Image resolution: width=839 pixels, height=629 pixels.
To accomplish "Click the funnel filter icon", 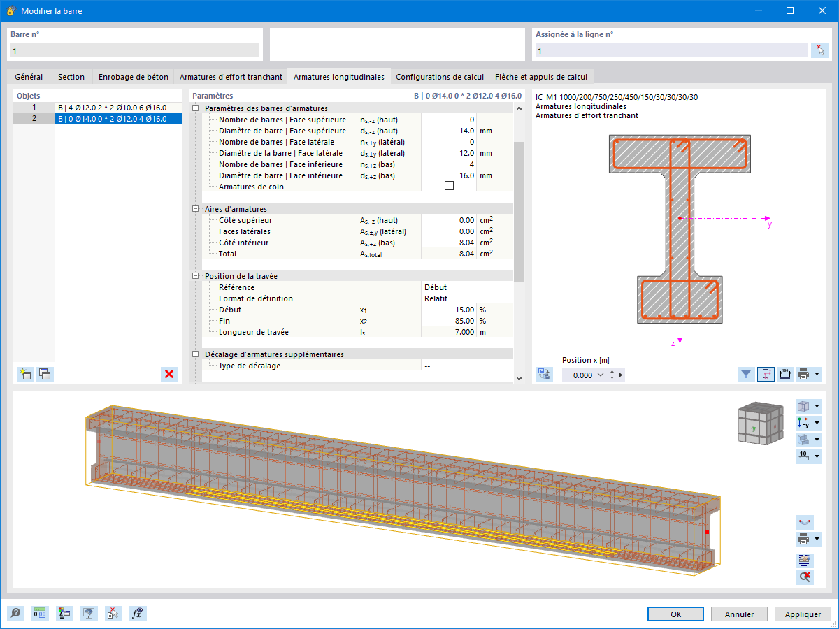I will click(746, 374).
